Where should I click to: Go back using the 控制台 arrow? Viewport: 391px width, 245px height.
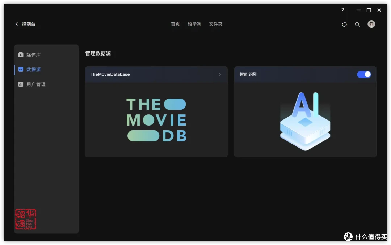pos(17,24)
